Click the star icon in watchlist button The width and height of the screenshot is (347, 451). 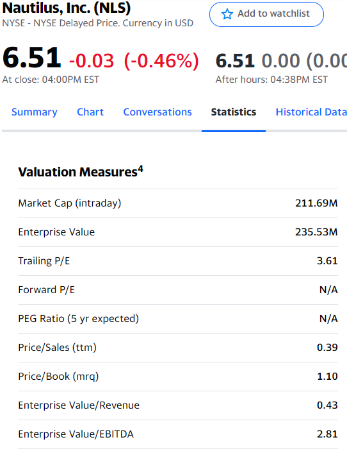(227, 14)
